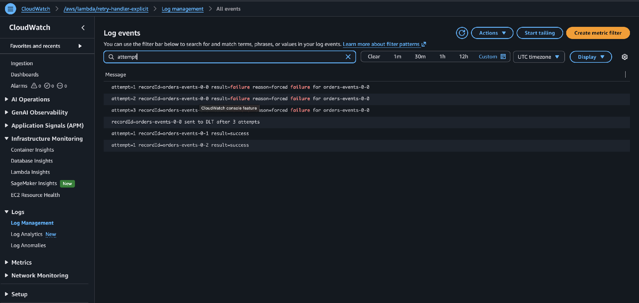Expand the AI Operations section

point(7,99)
